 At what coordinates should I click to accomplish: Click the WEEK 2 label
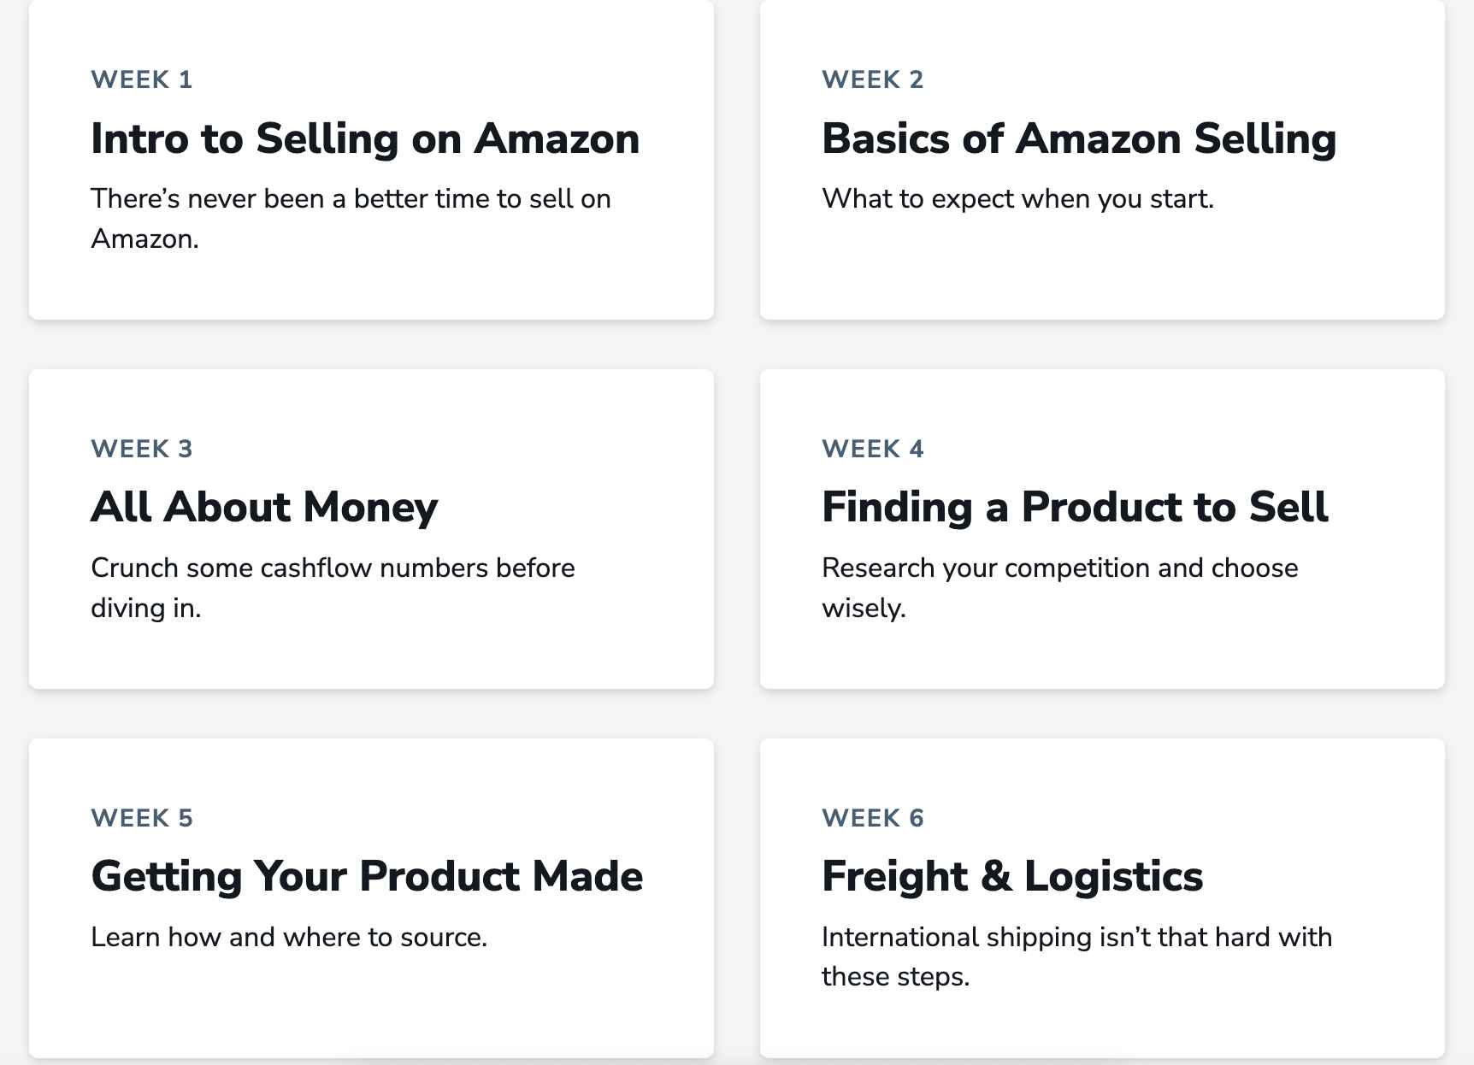873,79
